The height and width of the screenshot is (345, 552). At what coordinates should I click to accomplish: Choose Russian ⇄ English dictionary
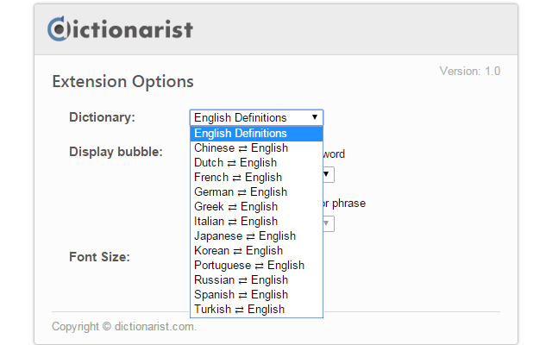(x=241, y=280)
